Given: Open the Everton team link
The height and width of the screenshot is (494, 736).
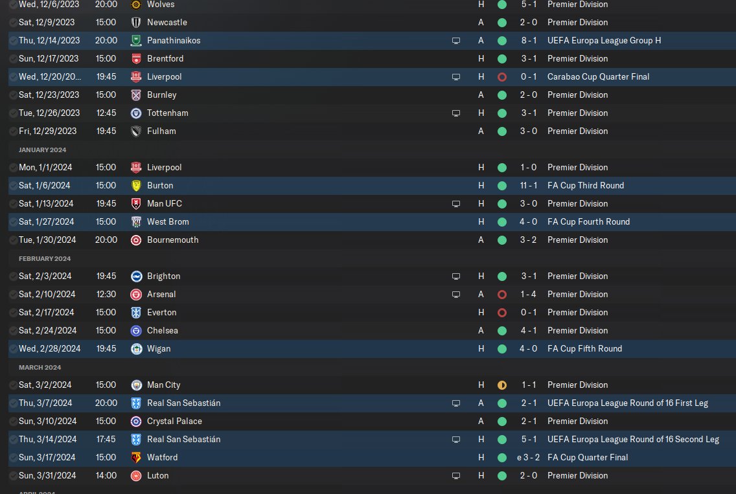Looking at the screenshot, I should (161, 313).
